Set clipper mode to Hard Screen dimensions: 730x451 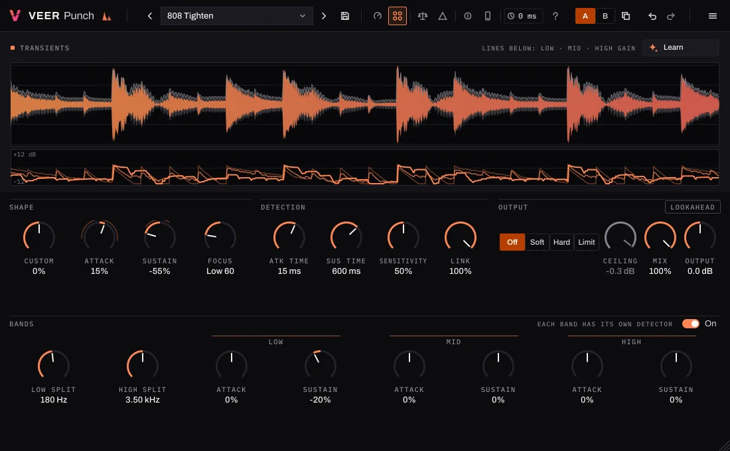pyautogui.click(x=561, y=242)
